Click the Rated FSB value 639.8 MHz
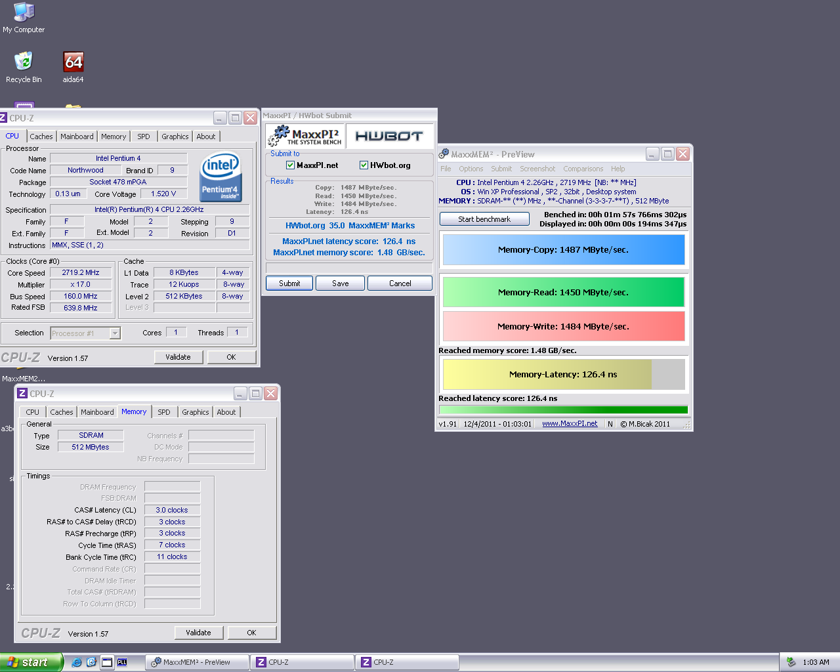Viewport: 840px width, 672px height. (x=81, y=308)
